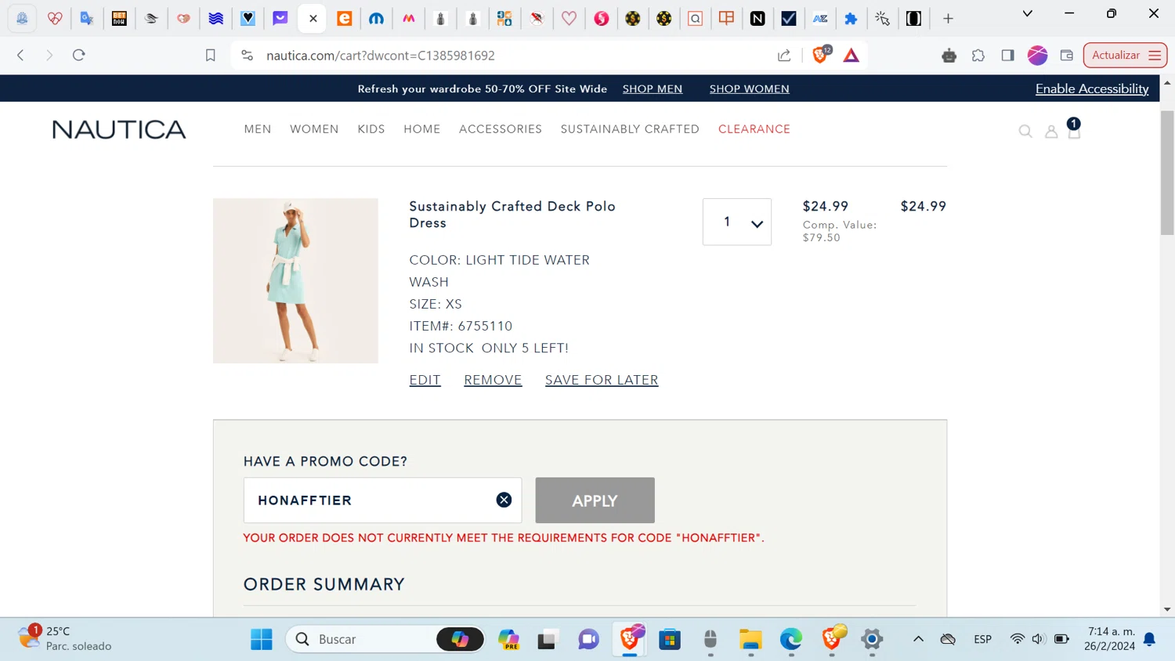Image resolution: width=1175 pixels, height=661 pixels.
Task: Bookmark this page
Action: (210, 56)
